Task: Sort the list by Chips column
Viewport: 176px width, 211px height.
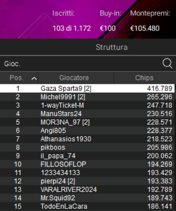Action: coord(144,78)
